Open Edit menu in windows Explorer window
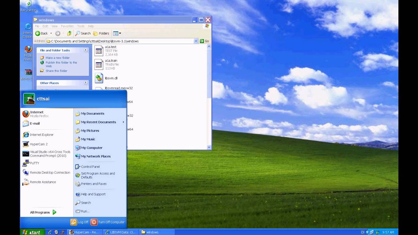Viewport: 418px width, 235px height. [45, 26]
